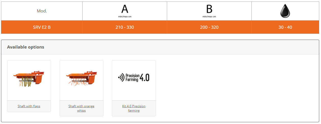Click the 30 - 40 oil quantity cell
The height and width of the screenshot is (124, 321).
tap(285, 27)
